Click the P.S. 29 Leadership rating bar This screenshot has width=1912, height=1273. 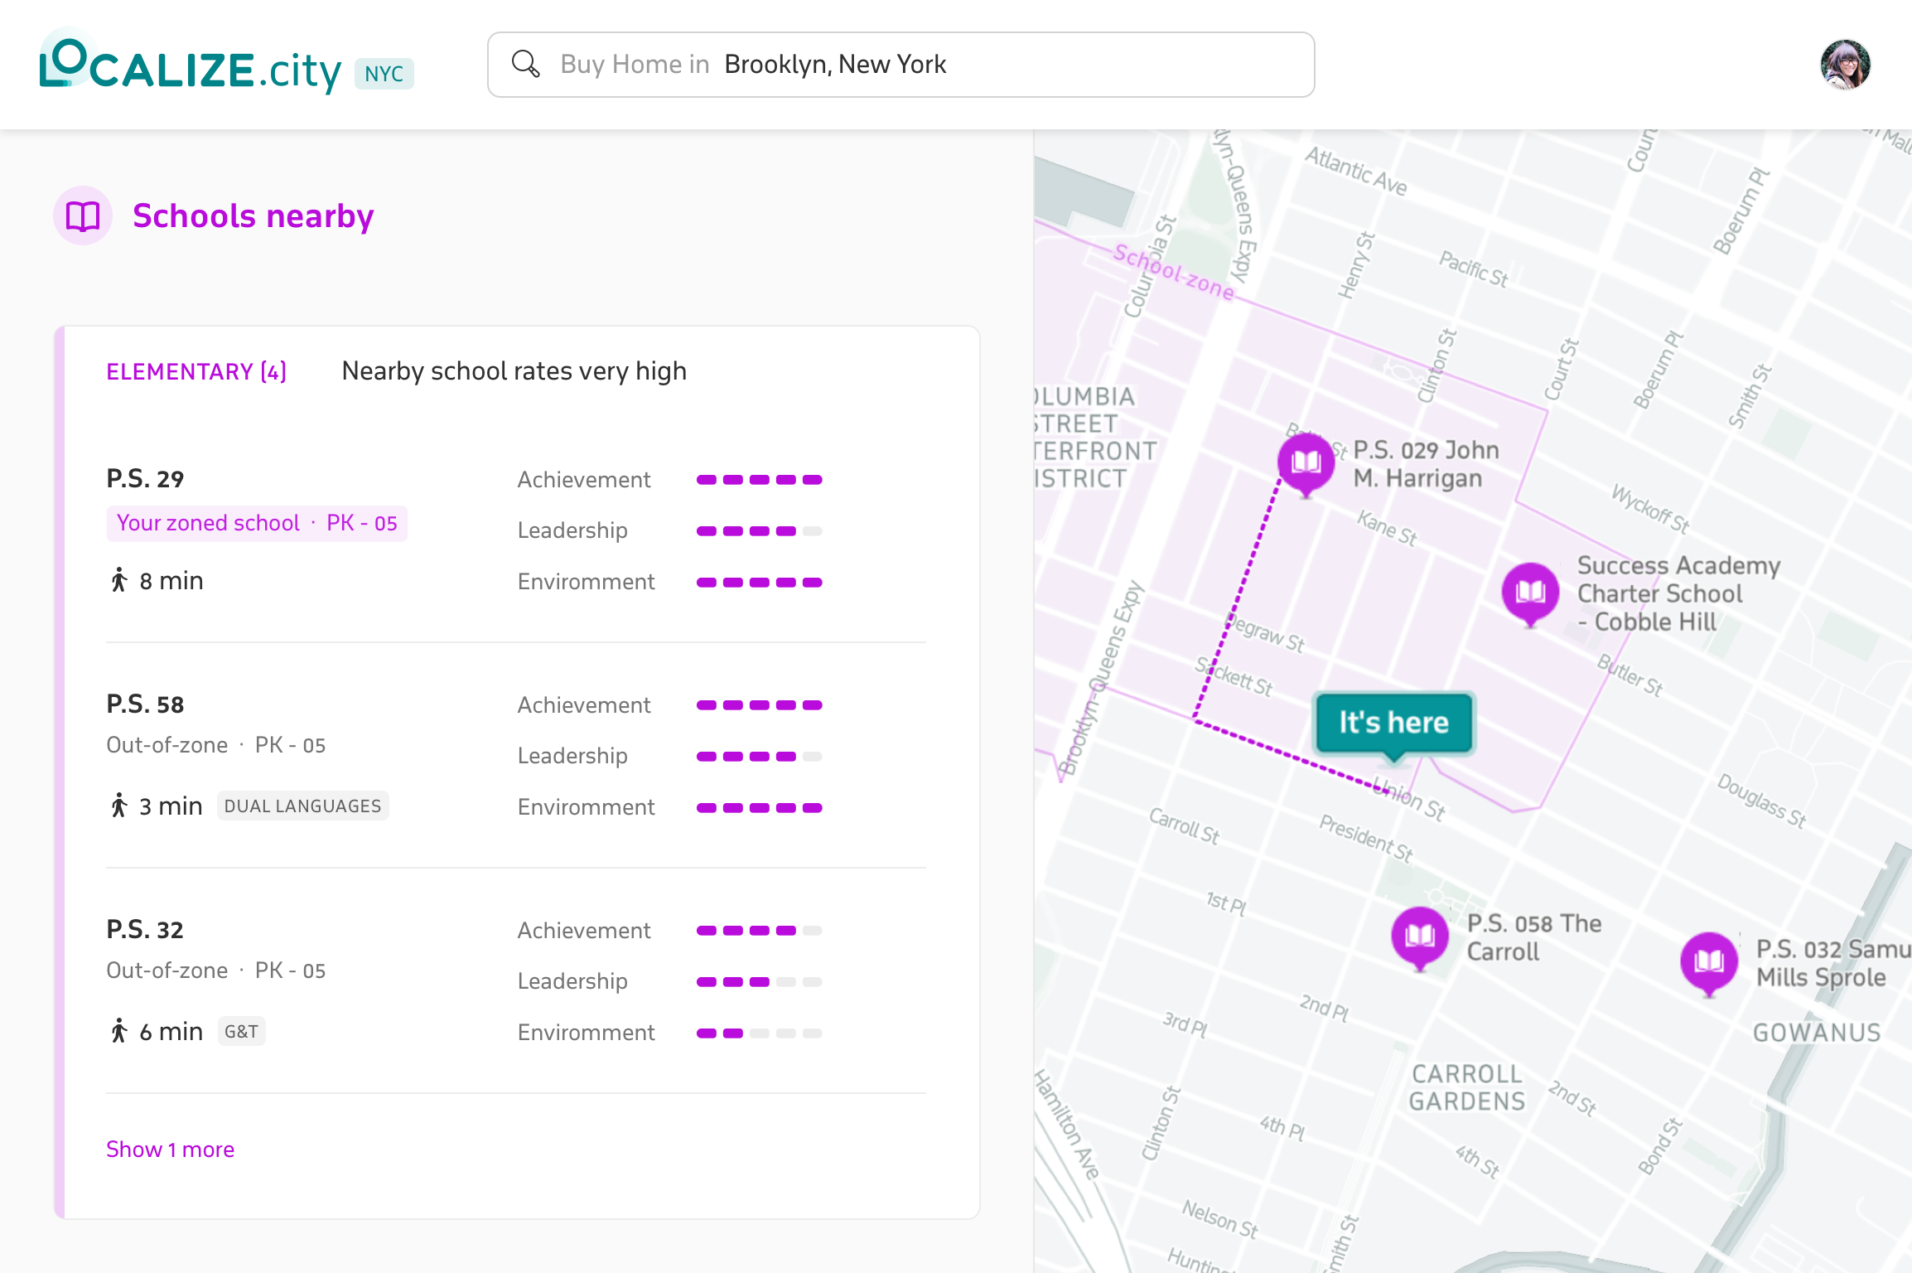759,531
